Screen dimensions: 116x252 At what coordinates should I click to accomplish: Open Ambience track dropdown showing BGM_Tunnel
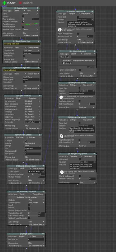pyautogui.click(x=36, y=203)
